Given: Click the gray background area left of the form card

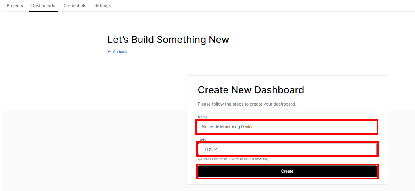Looking at the screenshot, I should click(93, 150).
